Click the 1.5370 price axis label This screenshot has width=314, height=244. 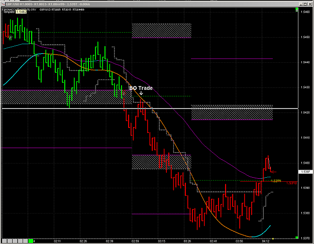pos(305,238)
